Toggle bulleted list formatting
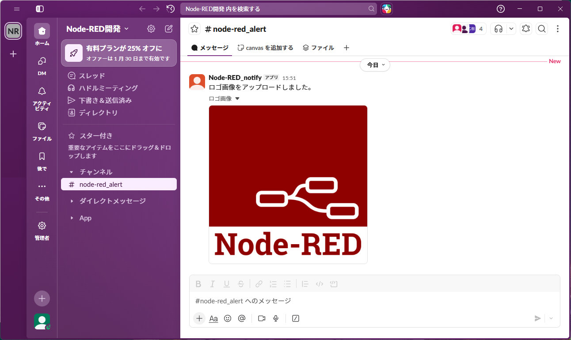The width and height of the screenshot is (571, 340). [287, 284]
